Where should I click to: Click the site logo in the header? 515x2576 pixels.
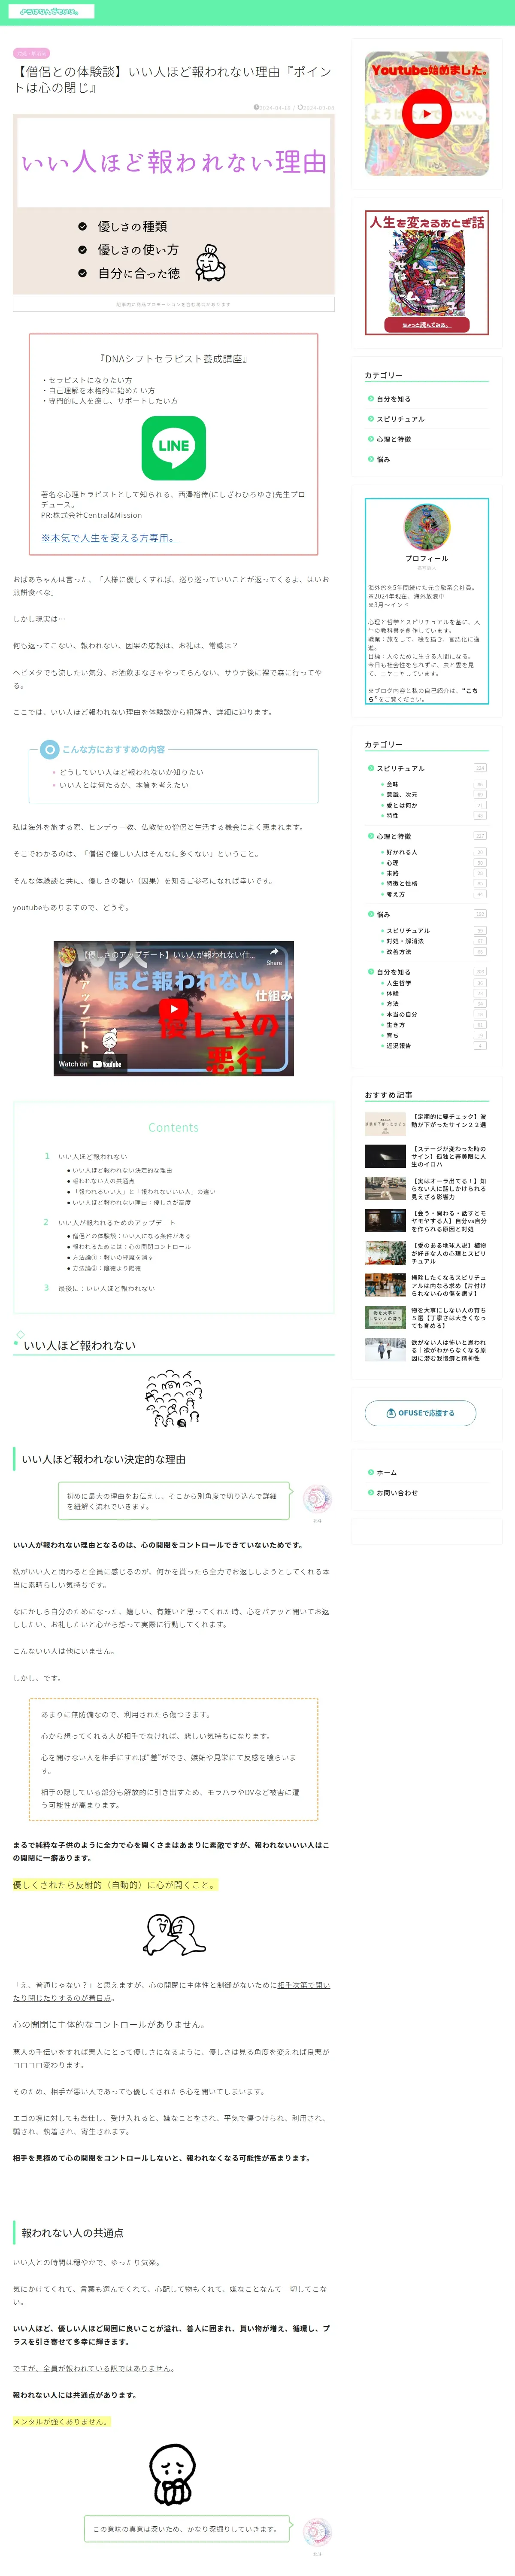tap(50, 11)
